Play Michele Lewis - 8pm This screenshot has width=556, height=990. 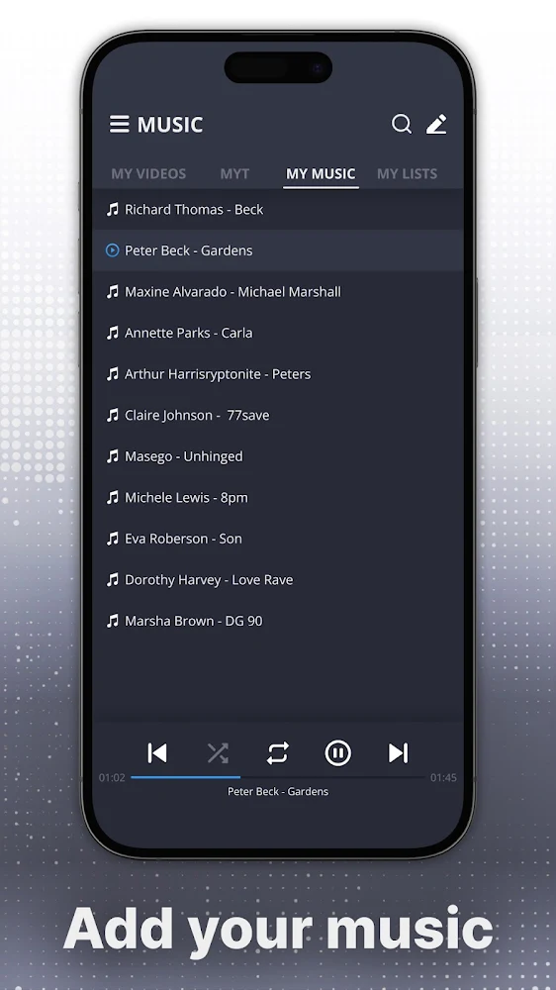coord(278,498)
